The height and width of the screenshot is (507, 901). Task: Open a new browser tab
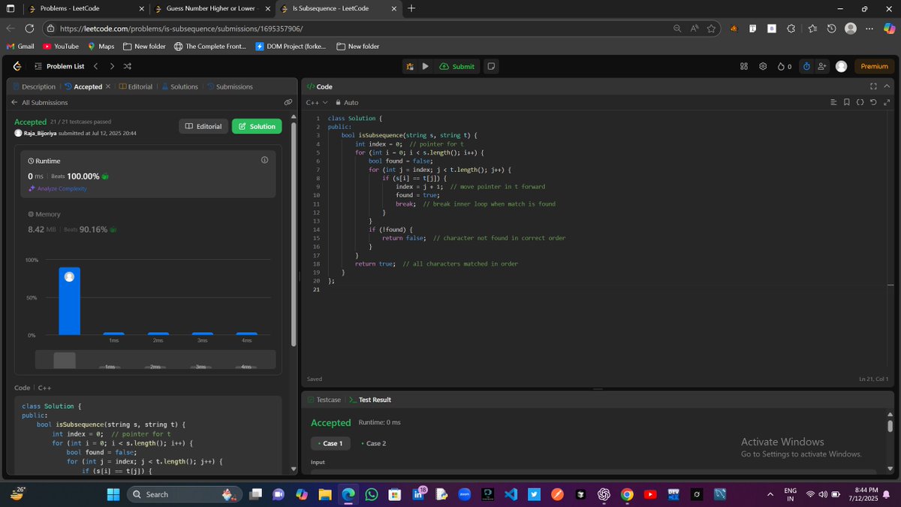411,8
